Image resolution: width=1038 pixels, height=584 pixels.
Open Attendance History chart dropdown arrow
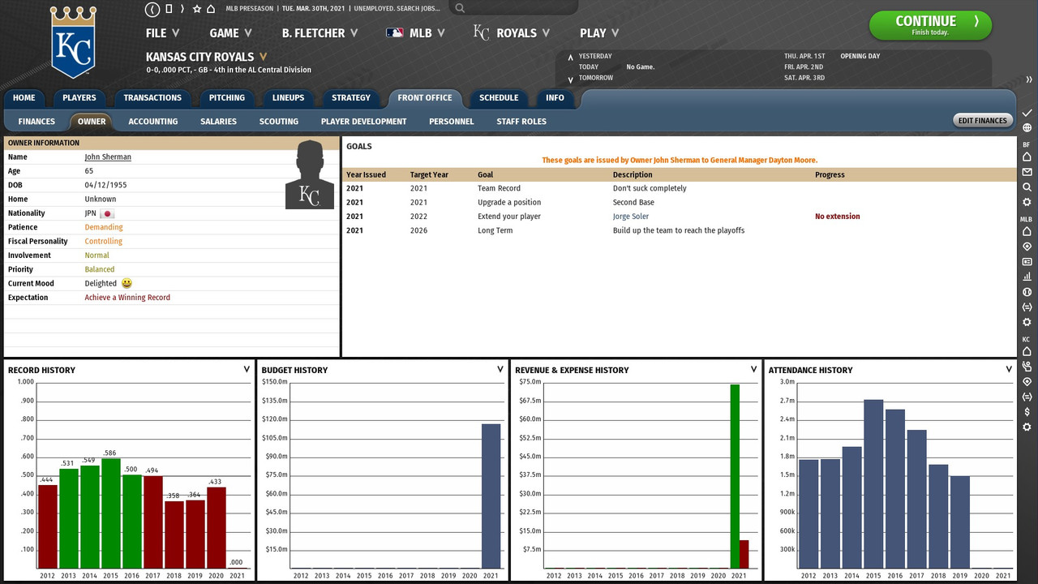click(1007, 369)
